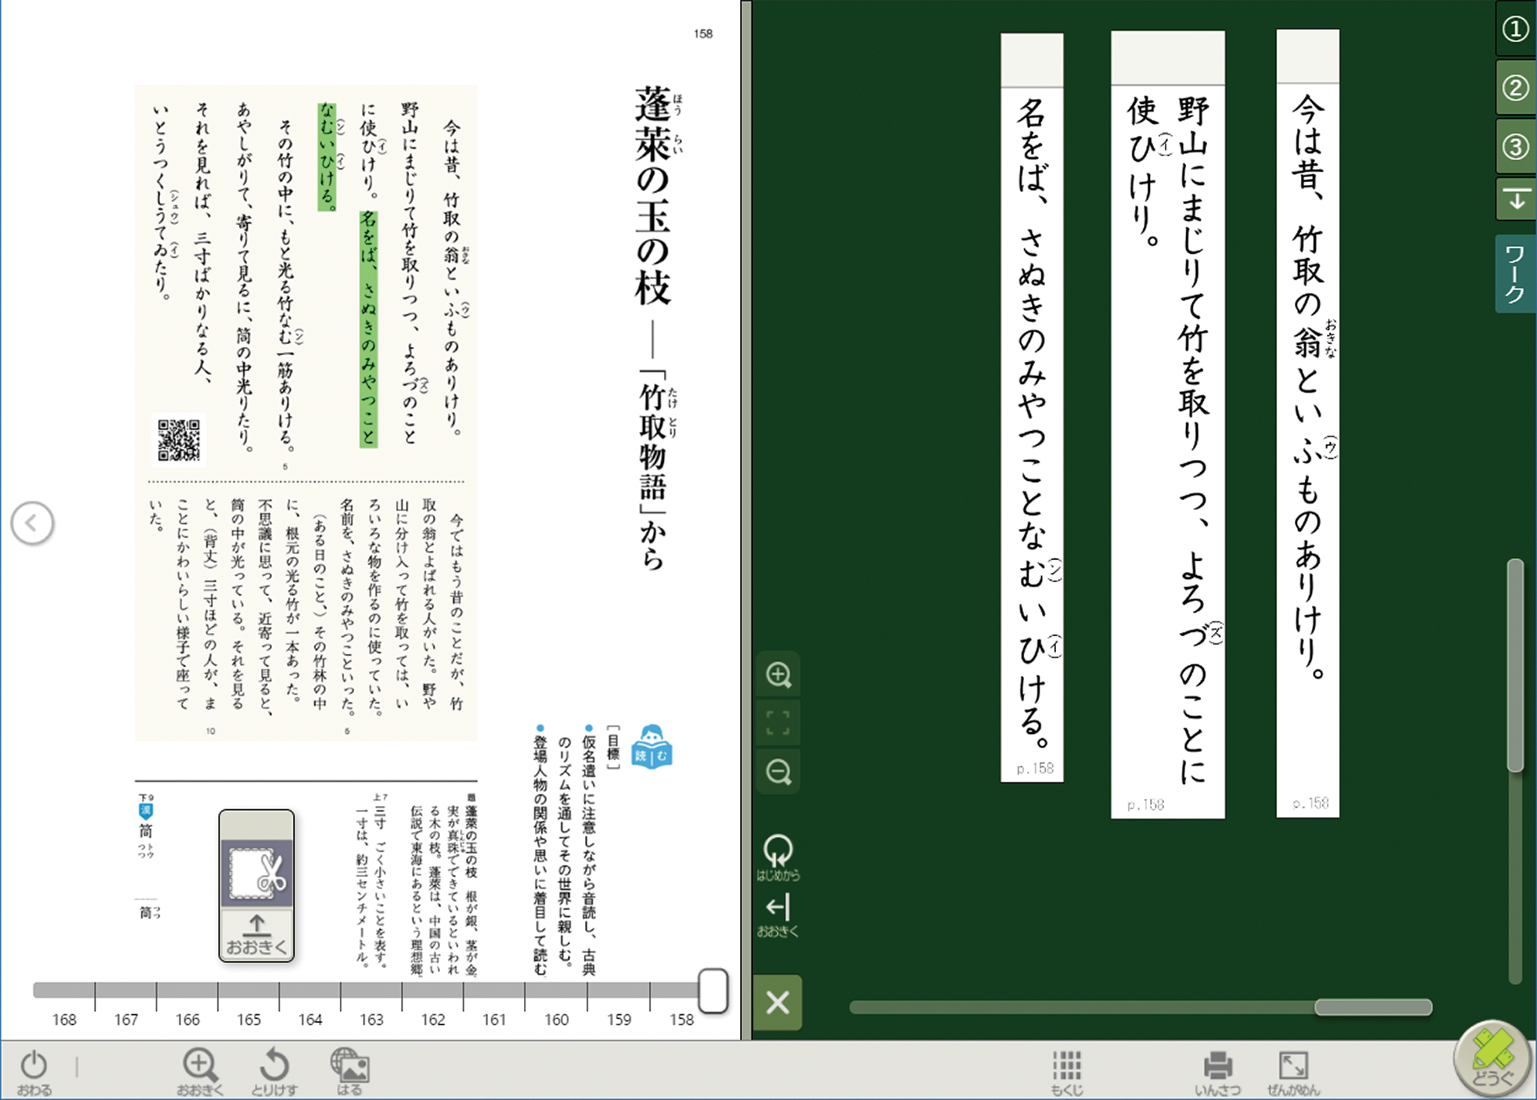Jump to page 166 on page slider
The width and height of the screenshot is (1537, 1100).
(187, 1019)
